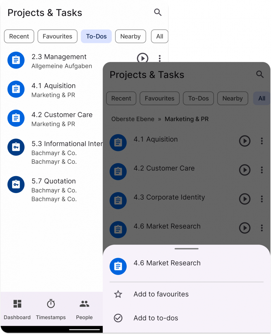Choose Add to favourites option

(x=161, y=294)
